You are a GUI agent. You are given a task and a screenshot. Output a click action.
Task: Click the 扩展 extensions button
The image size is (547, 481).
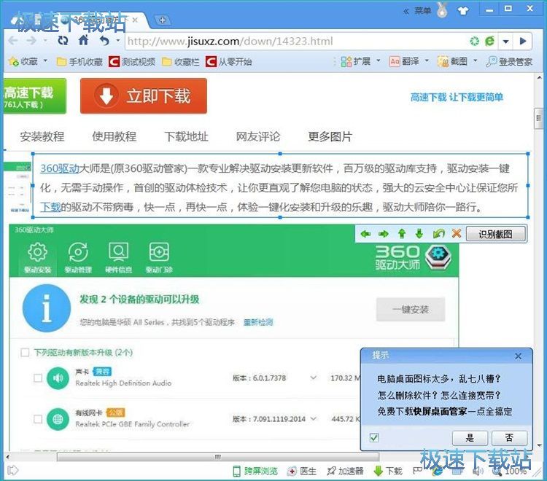(x=356, y=62)
